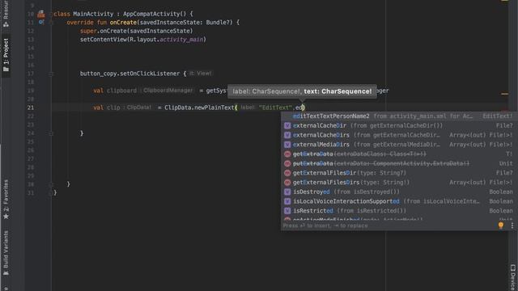This screenshot has height=291, width=518.
Task: Select getExternalFilesDir(type: String?) suggestion
Action: coord(398,173)
